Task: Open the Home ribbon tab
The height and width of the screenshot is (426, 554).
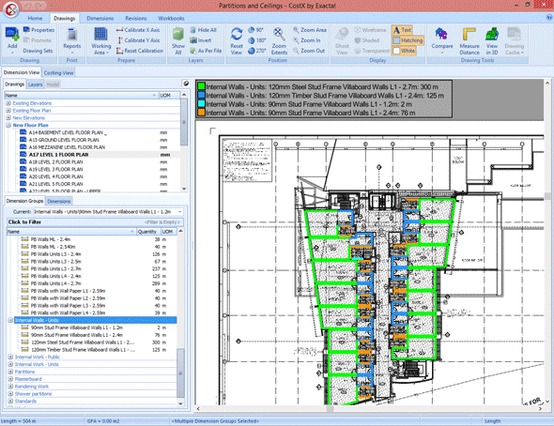Action: pyautogui.click(x=35, y=19)
